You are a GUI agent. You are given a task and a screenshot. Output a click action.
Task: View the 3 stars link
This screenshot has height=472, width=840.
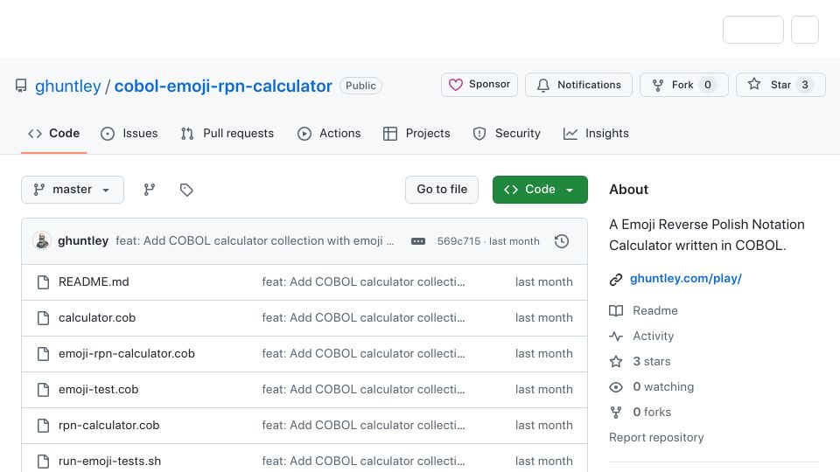click(640, 361)
